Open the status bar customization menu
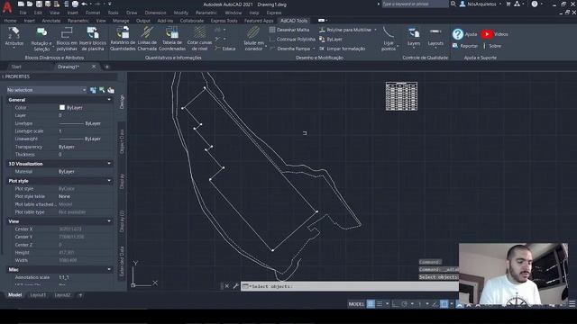577x324 pixels. point(572,304)
